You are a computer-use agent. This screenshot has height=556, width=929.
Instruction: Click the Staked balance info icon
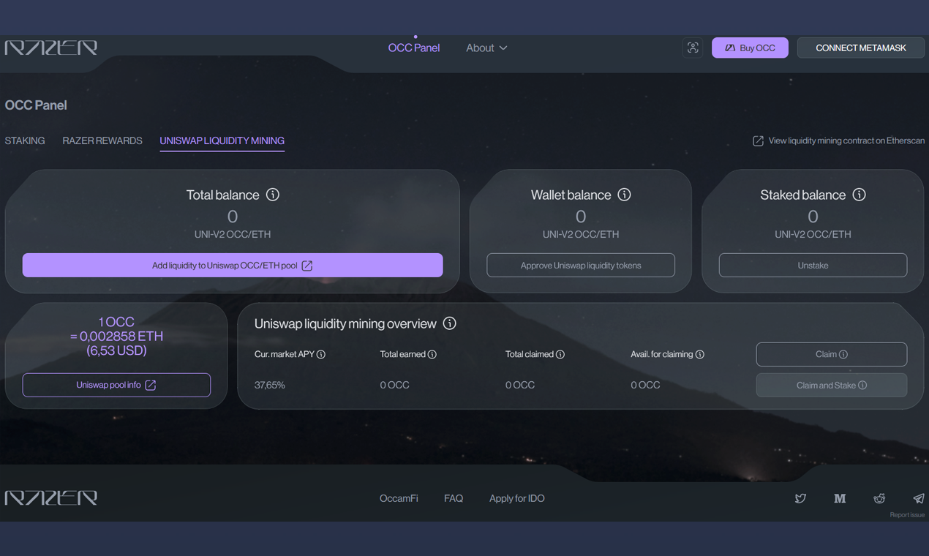tap(860, 195)
